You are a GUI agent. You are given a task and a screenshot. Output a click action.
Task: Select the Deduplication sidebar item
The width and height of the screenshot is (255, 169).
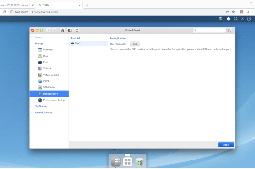(49, 94)
